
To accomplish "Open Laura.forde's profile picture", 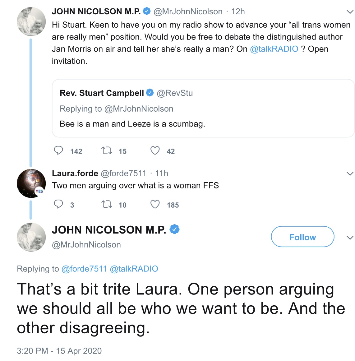I will pos(31,183).
